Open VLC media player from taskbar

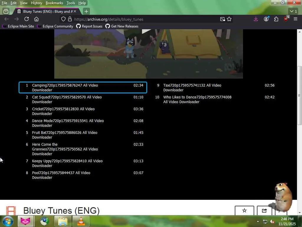(x=81, y=221)
